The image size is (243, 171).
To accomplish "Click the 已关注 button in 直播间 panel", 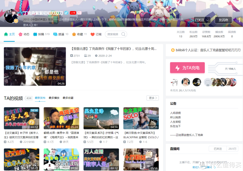I will (x=218, y=149).
